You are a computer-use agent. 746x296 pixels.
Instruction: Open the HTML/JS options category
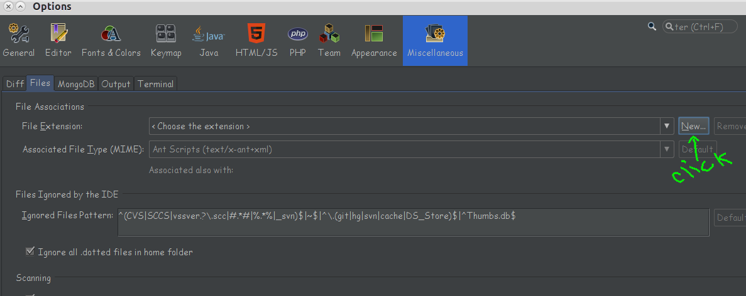(x=256, y=41)
